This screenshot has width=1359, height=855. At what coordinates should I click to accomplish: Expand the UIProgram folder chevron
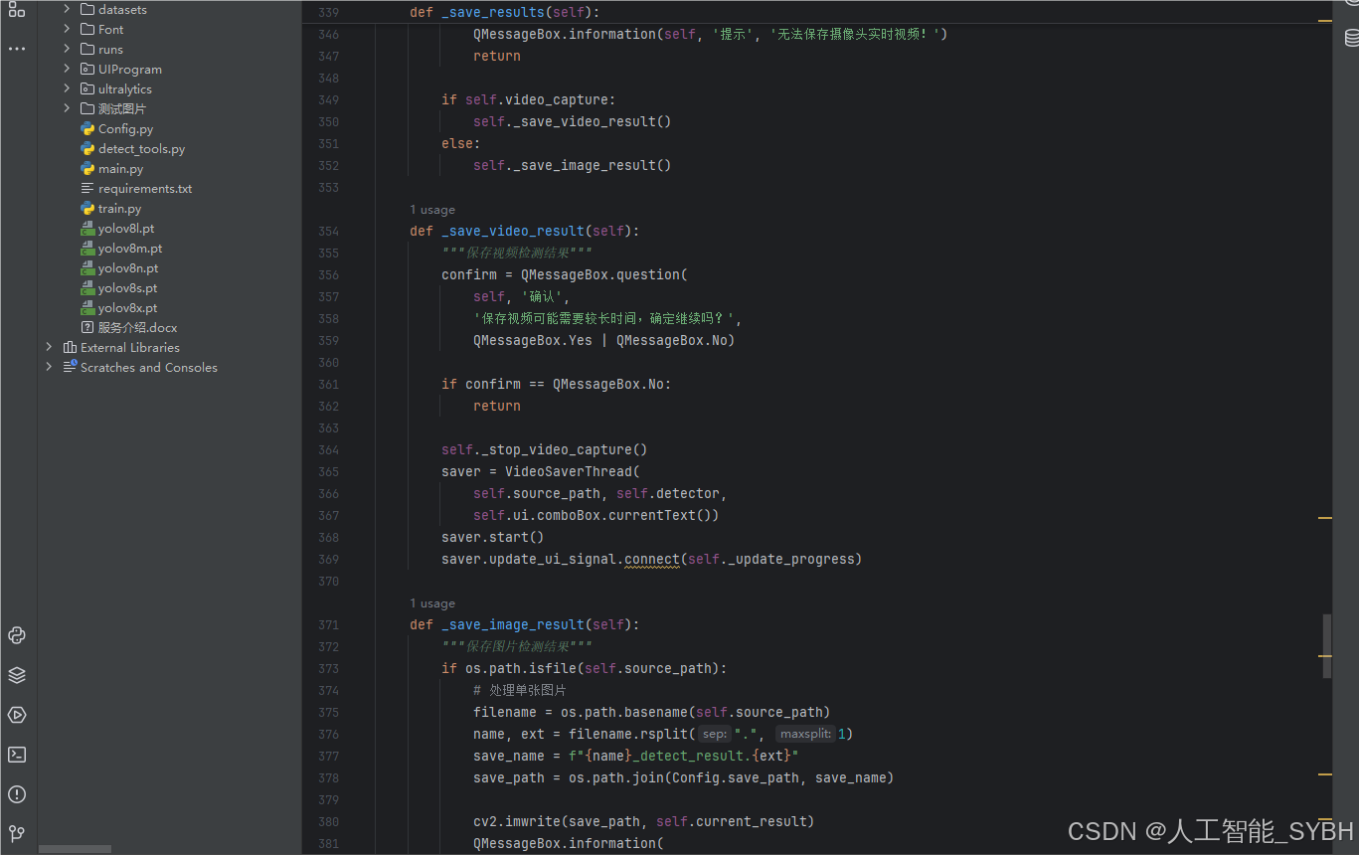coord(67,69)
